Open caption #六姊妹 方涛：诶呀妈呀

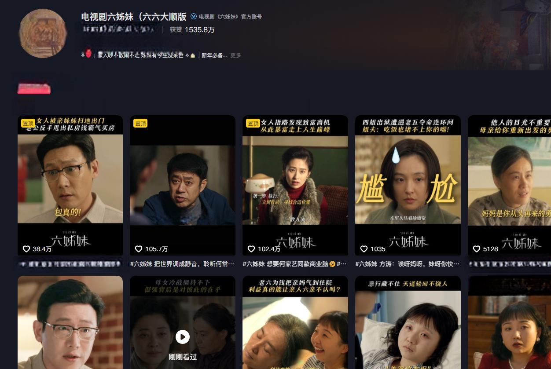click(408, 264)
